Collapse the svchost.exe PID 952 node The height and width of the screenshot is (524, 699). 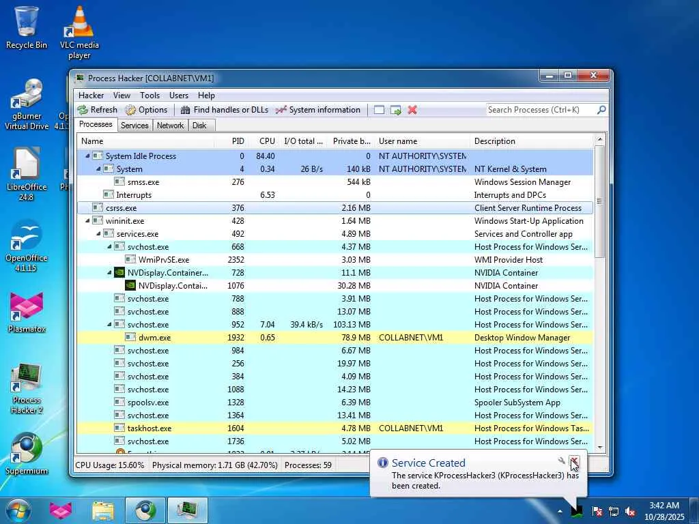tap(109, 324)
